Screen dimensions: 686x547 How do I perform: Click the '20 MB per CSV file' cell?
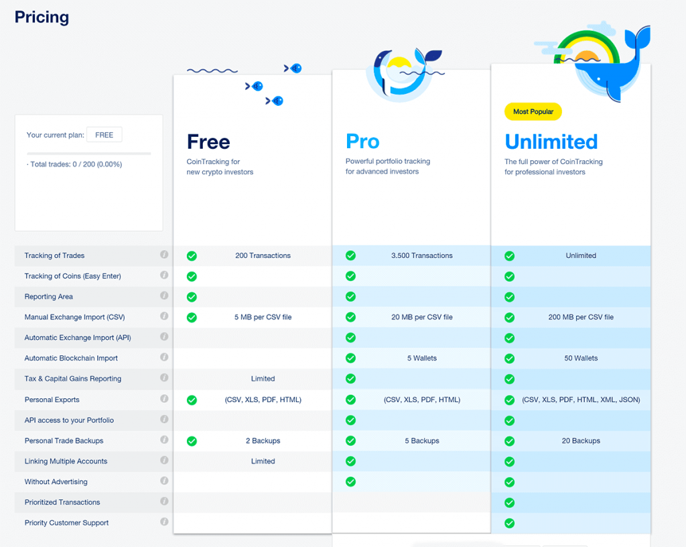tap(422, 317)
